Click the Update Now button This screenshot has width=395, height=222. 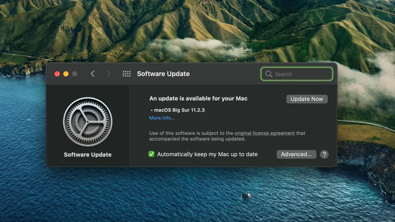307,99
